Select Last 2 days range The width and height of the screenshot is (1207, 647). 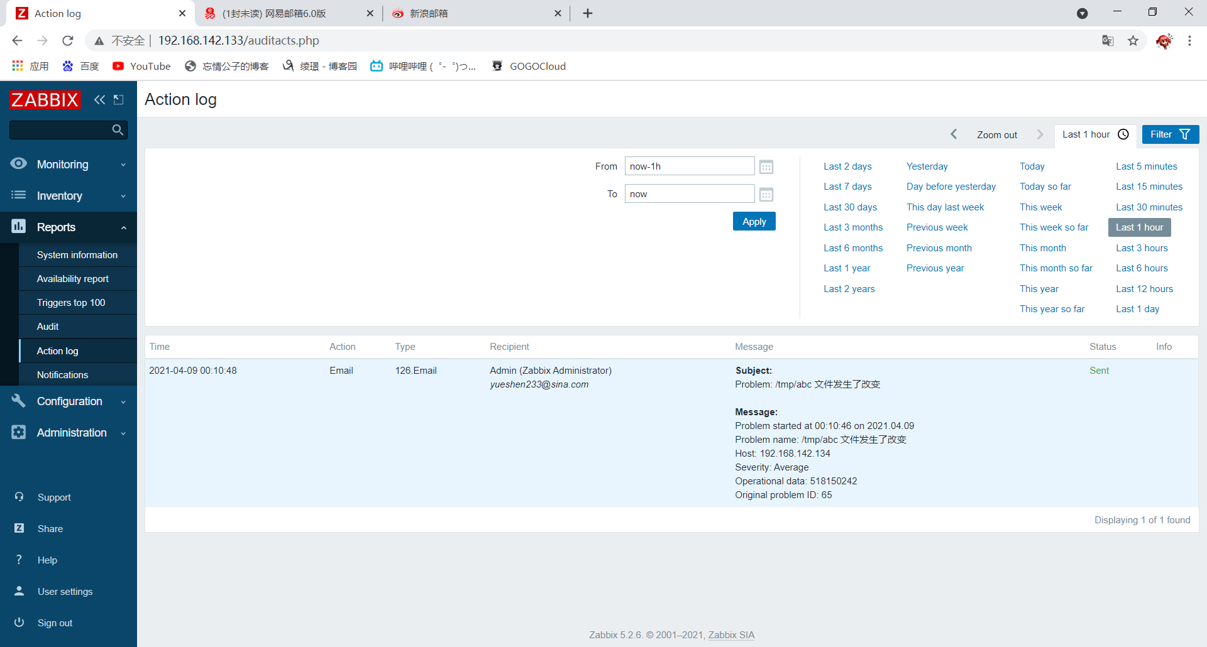847,166
